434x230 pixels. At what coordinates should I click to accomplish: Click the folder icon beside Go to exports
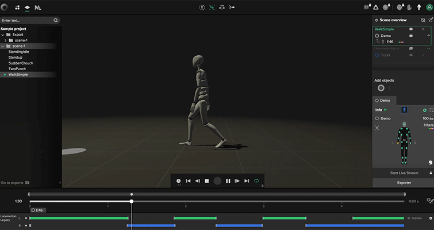pos(27,183)
